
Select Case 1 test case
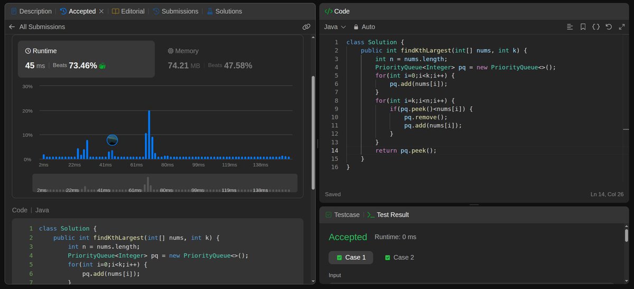[351, 257]
